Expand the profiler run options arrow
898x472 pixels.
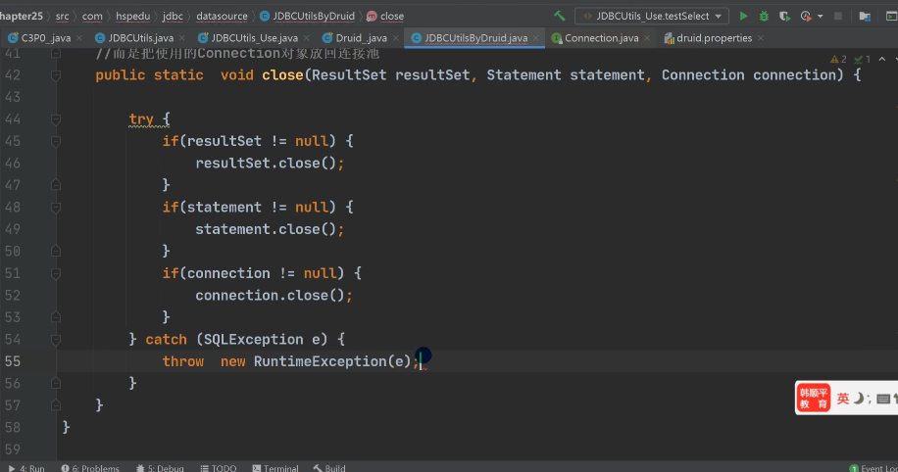(x=821, y=16)
